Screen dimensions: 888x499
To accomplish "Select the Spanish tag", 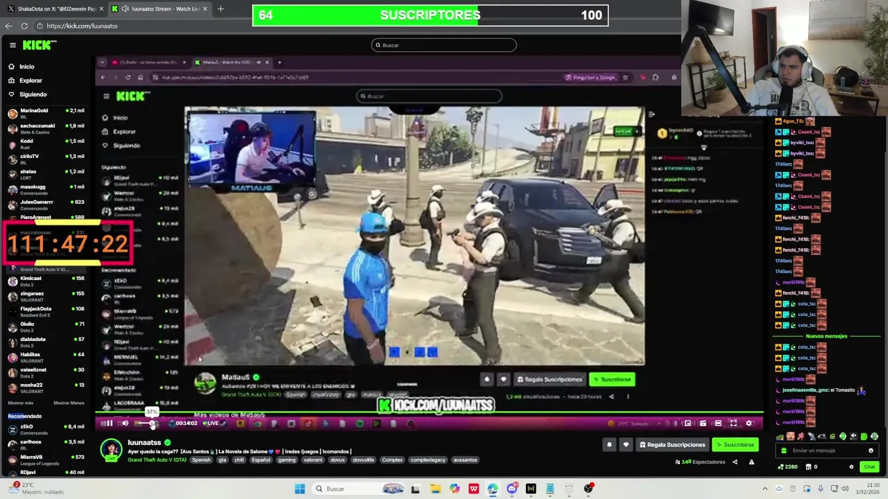I will coord(201,459).
